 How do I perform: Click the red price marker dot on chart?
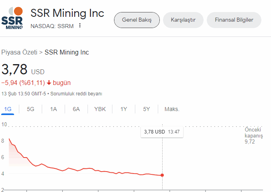pyautogui.click(x=162, y=175)
